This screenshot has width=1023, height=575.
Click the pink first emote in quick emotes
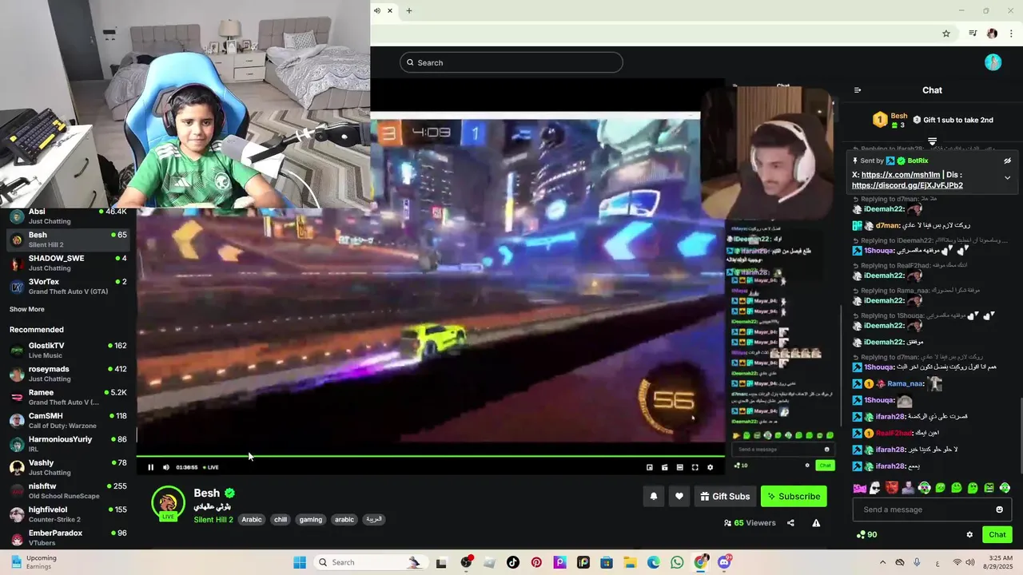(x=859, y=488)
